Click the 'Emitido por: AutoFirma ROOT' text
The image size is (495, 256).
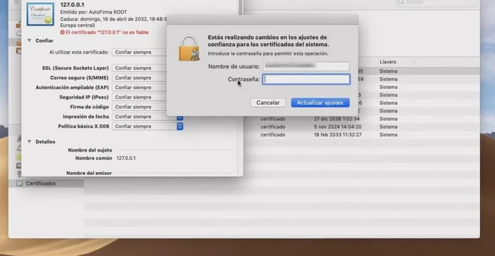click(93, 12)
